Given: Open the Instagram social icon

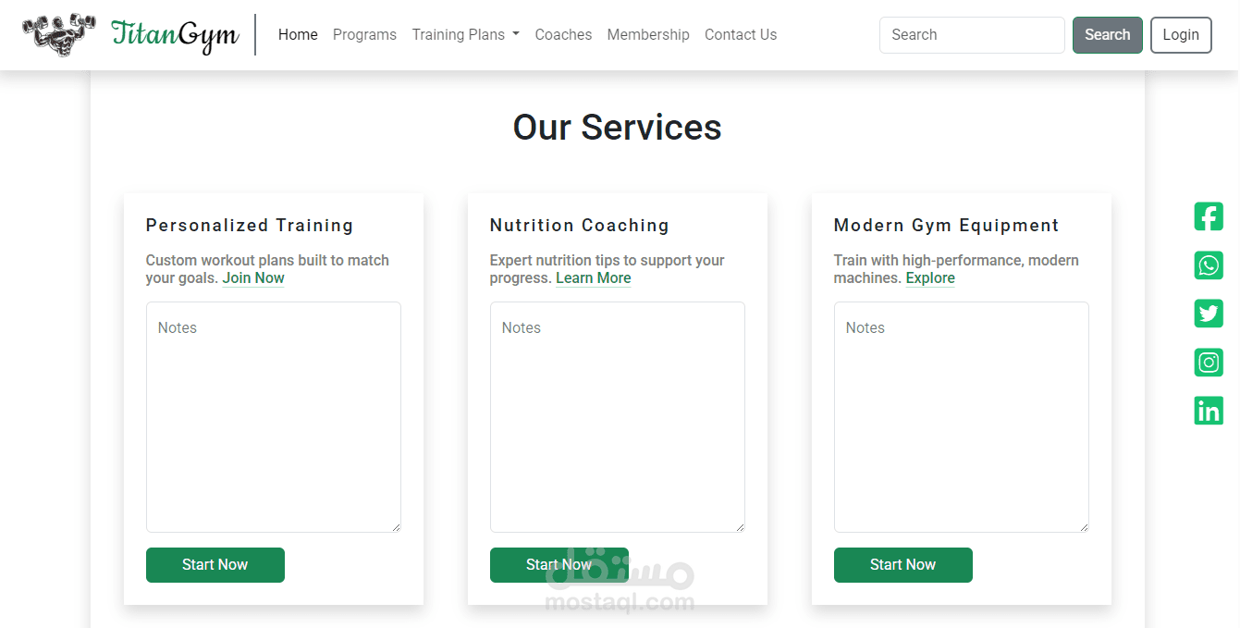Looking at the screenshot, I should tap(1209, 362).
